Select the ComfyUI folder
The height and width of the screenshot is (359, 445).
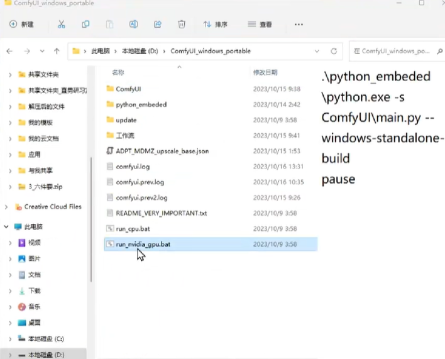[211, 89]
